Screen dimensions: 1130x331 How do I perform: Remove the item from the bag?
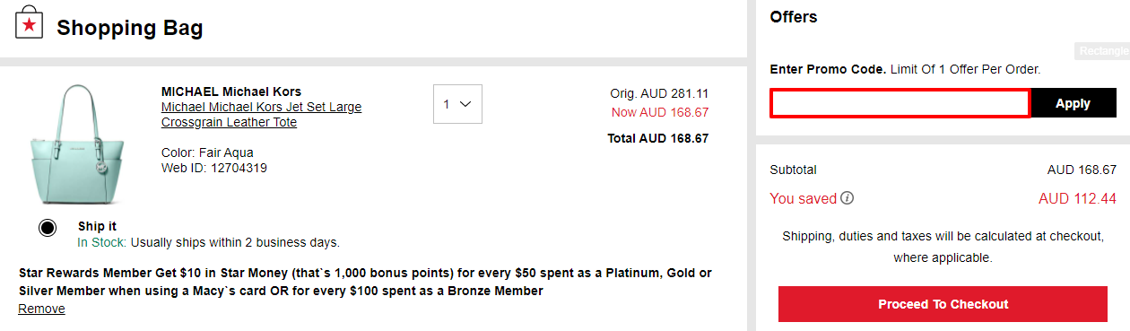pyautogui.click(x=41, y=309)
